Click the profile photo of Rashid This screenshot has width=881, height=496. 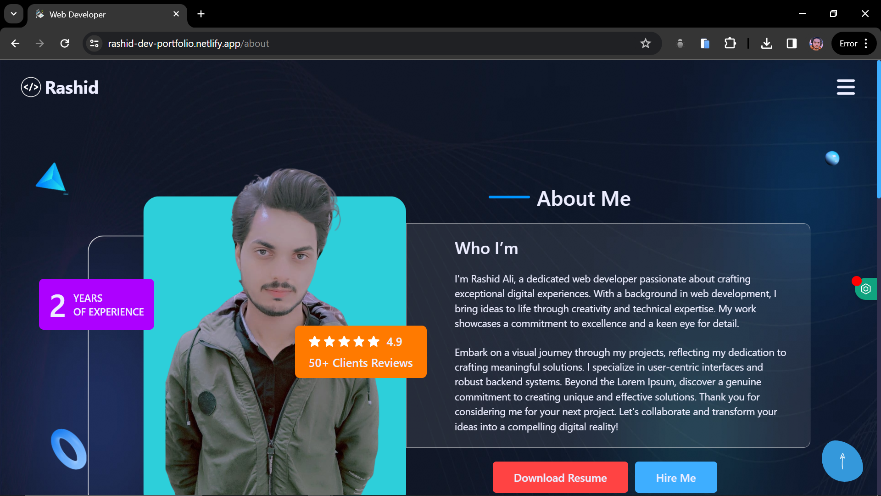pyautogui.click(x=274, y=332)
